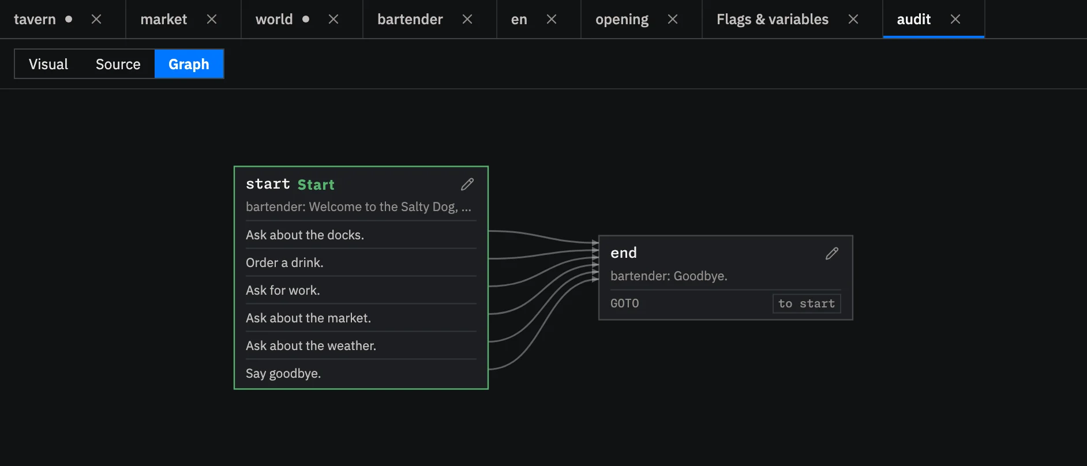
Task: Close the tavern tab
Action: [96, 19]
